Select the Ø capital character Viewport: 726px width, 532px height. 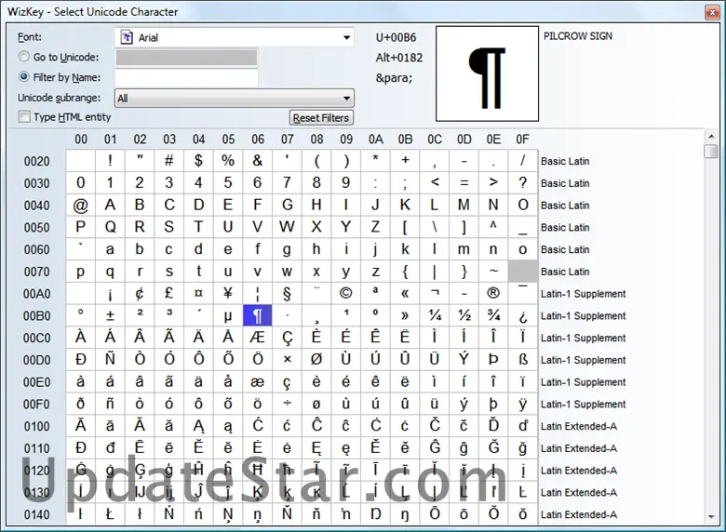(x=316, y=359)
